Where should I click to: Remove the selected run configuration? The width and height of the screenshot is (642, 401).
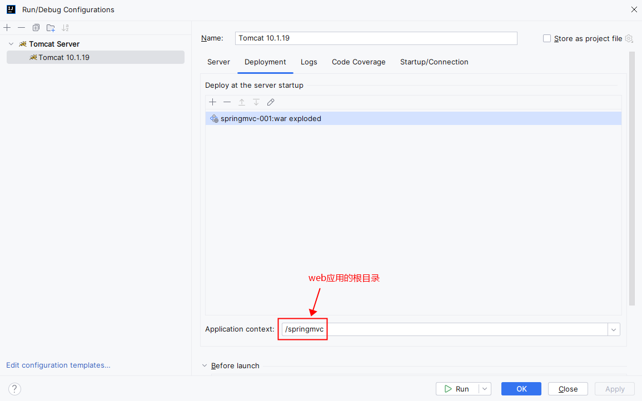[x=21, y=28]
